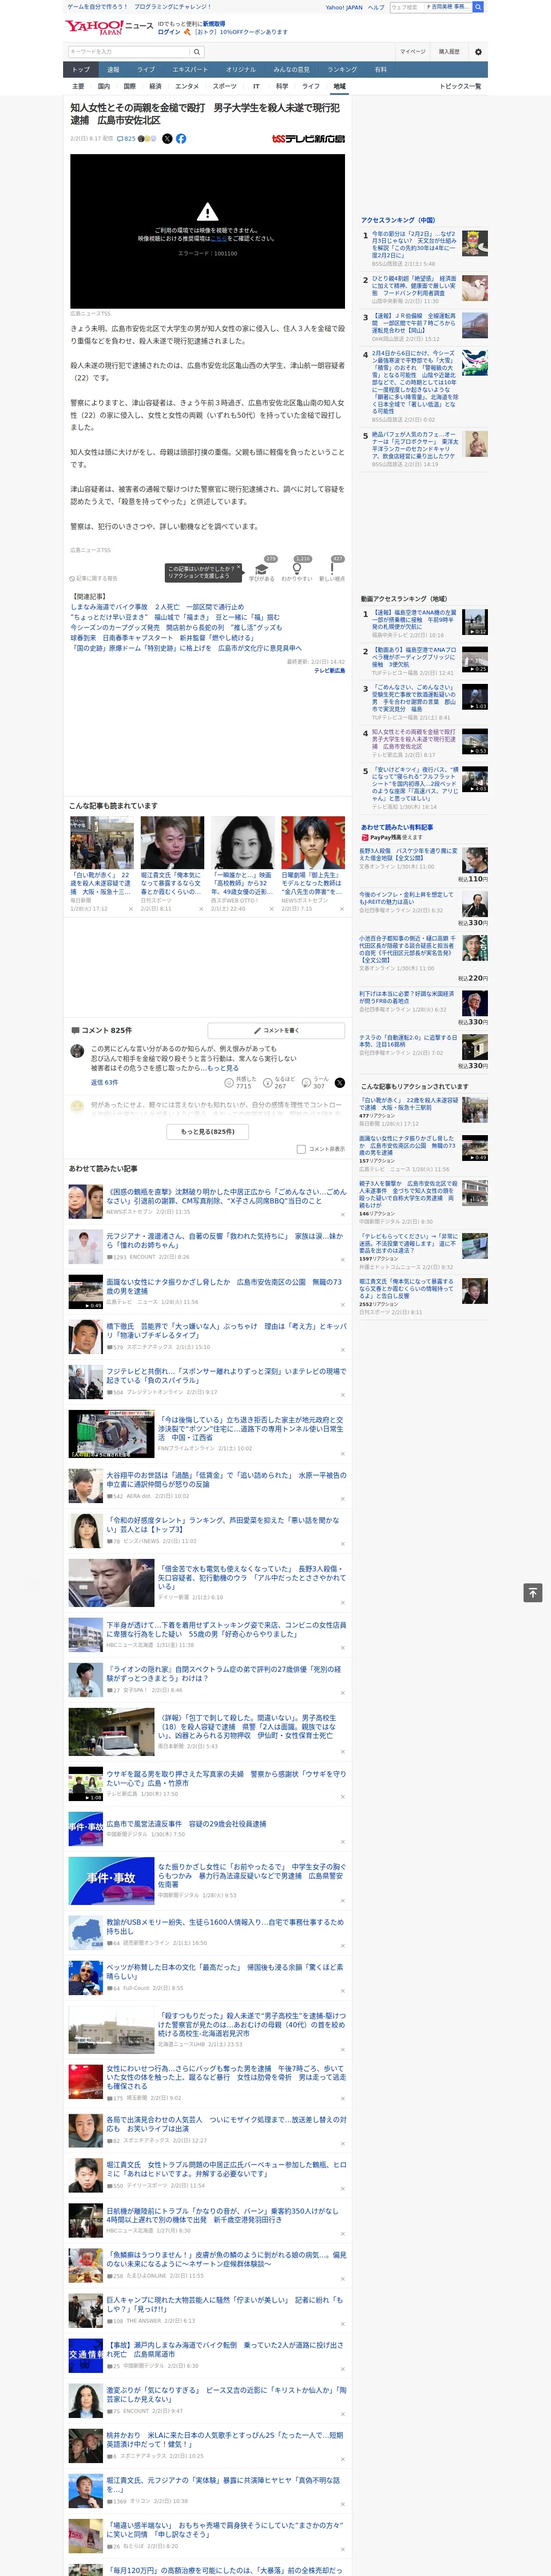Select エキスパート tab
551x2576 pixels.
(190, 69)
